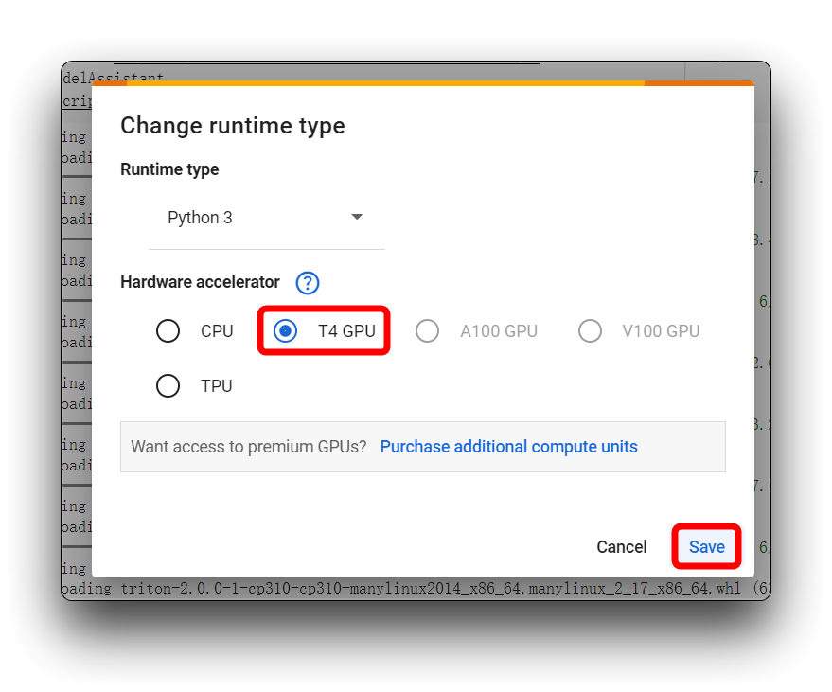The width and height of the screenshot is (832, 692).
Task: Select the CPU radio button
Action: click(x=168, y=331)
